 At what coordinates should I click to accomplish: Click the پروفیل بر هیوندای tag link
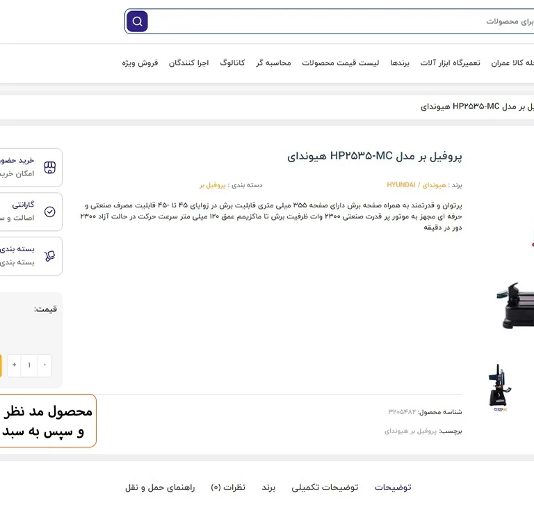click(410, 431)
